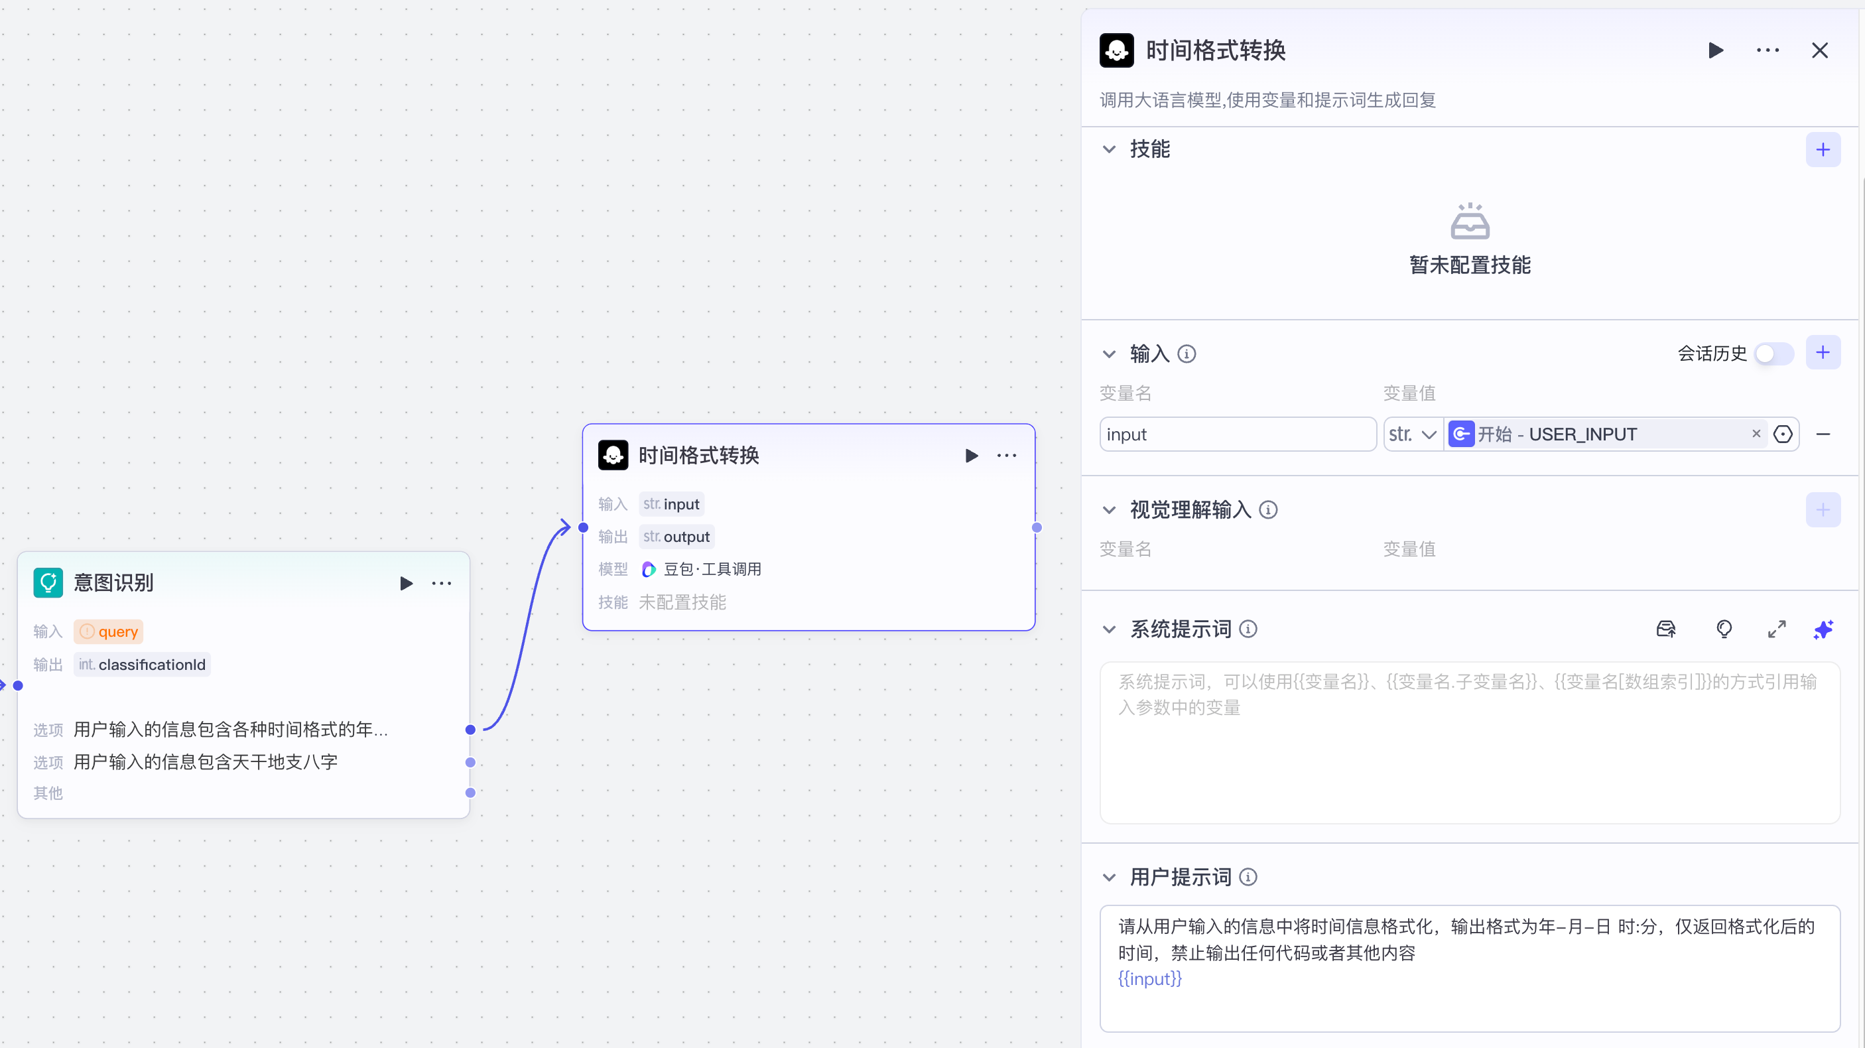Open more options menu for 时间格式转换 panel

(x=1768, y=50)
